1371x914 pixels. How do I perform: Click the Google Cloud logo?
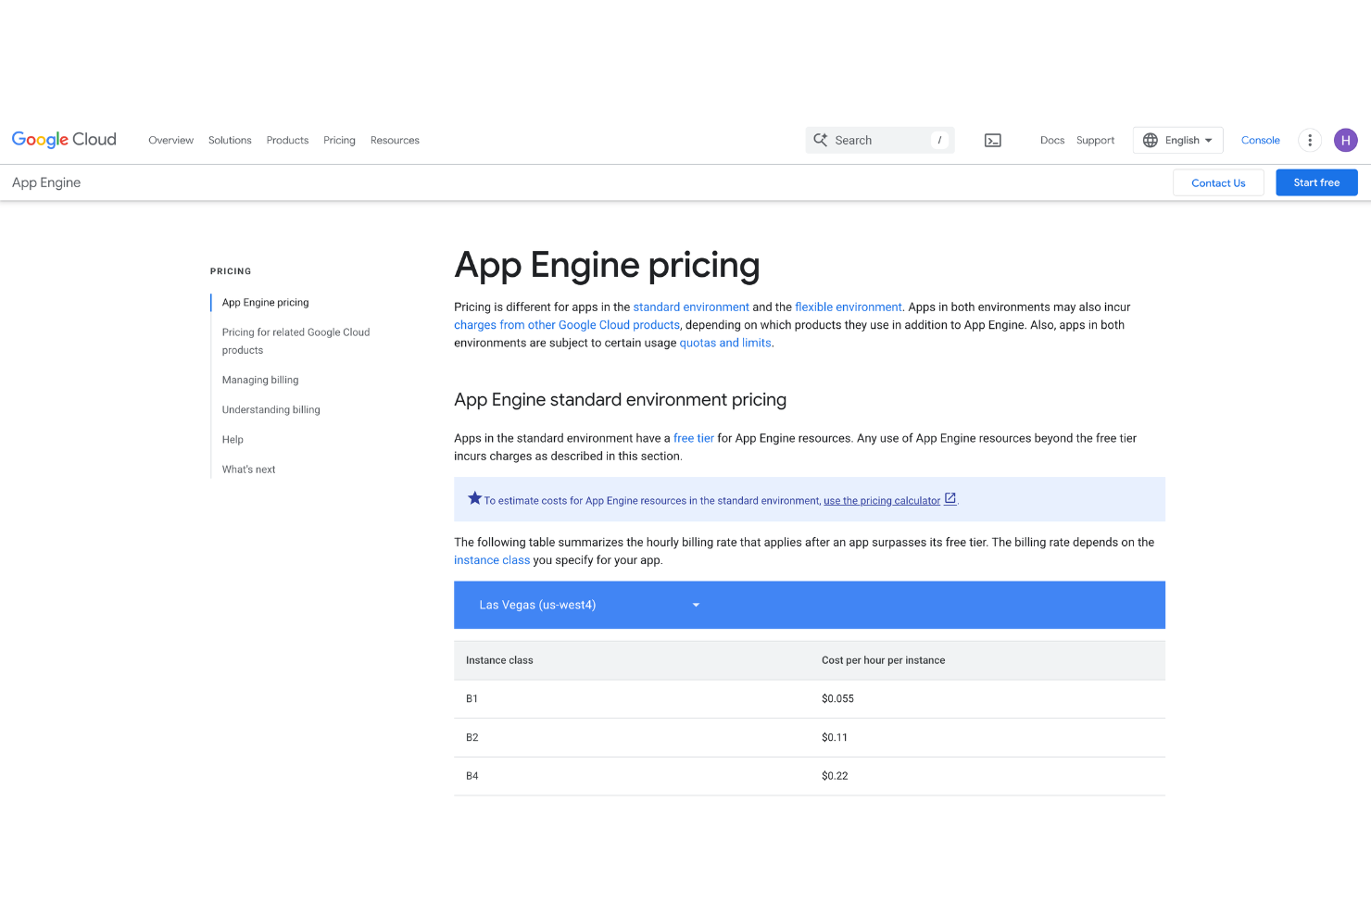pos(64,140)
